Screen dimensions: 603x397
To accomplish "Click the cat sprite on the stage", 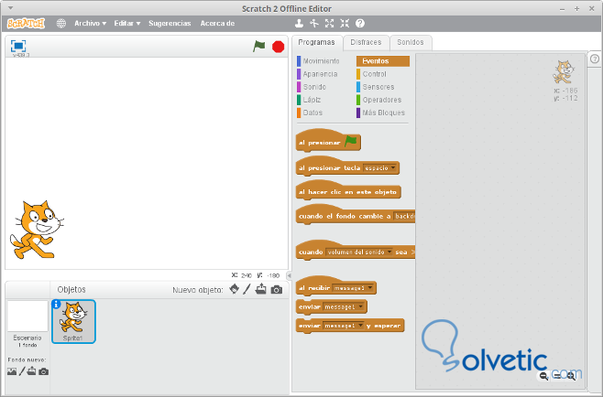I will (x=37, y=230).
